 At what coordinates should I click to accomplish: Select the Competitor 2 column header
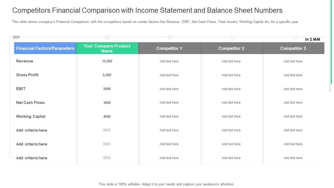231,48
